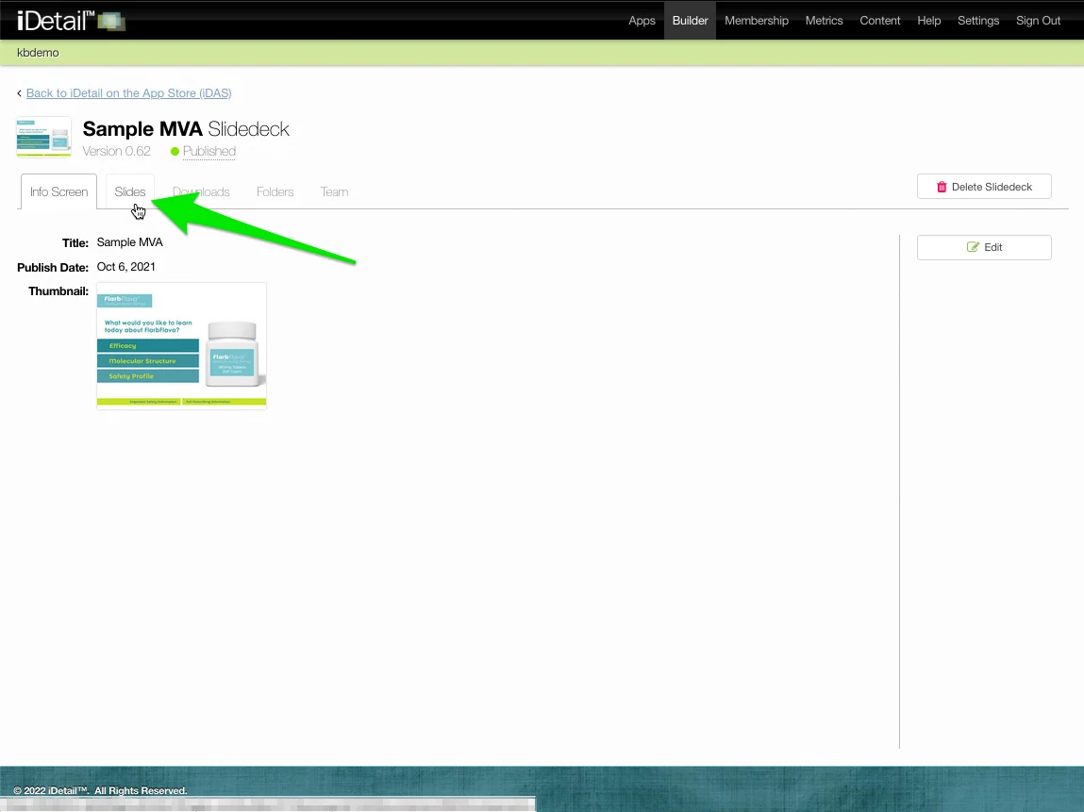The width and height of the screenshot is (1084, 812).
Task: Follow Back to iDetail on the App Store link
Action: click(128, 93)
